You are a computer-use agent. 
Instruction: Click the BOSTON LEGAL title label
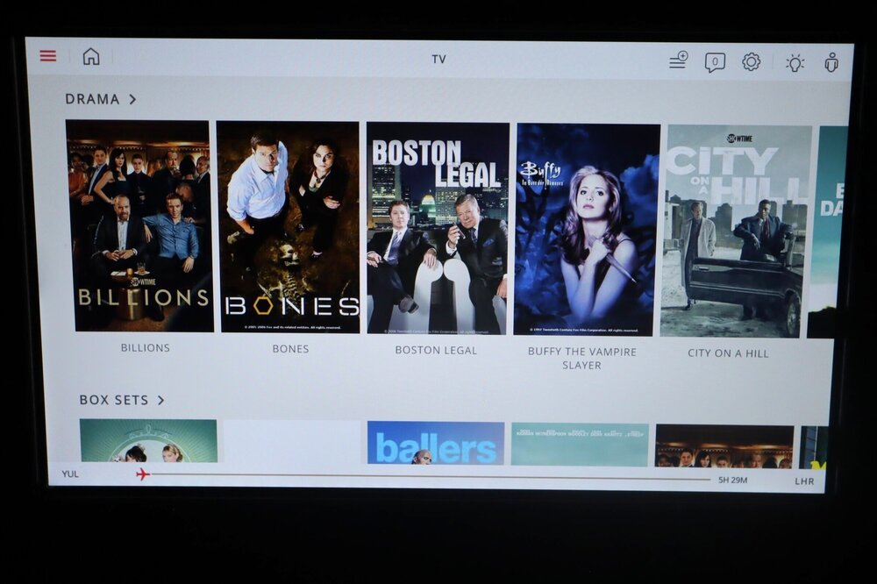click(436, 349)
